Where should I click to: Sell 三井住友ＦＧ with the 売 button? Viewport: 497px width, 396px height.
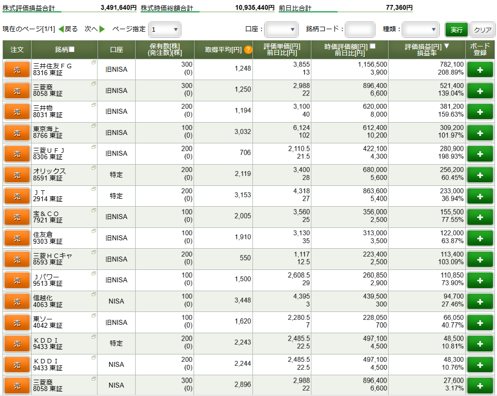[17, 70]
